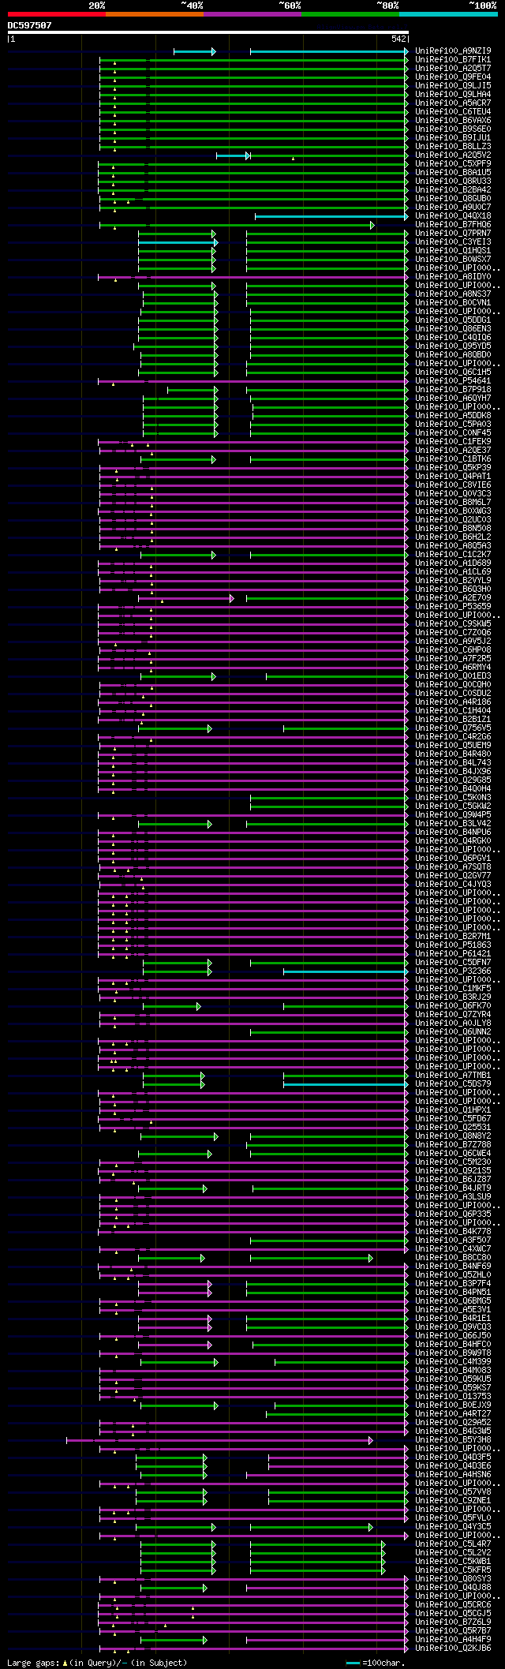Select the UniRef100_Q5KP39 label
This screenshot has height=1669, width=505.
point(453,468)
